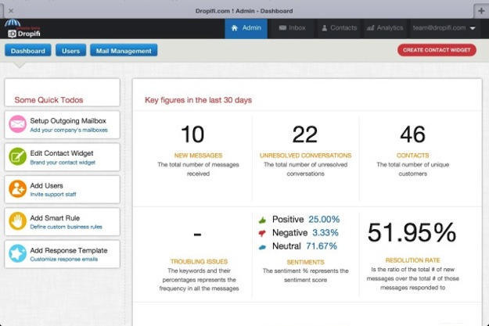Open Edit Contact Widget todo
This screenshot has width=489, height=326.
[62, 157]
